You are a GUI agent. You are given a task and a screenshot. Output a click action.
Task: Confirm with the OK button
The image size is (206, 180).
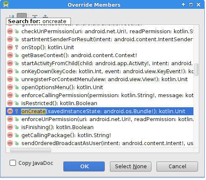(84, 167)
